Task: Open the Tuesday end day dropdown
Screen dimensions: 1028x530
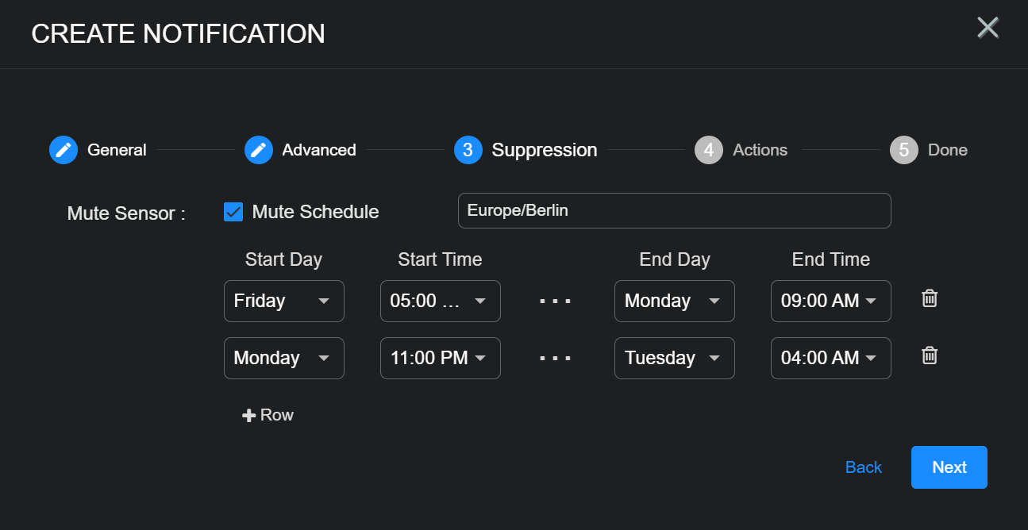Action: 674,359
